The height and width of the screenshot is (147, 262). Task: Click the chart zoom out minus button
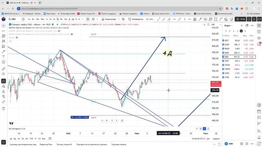[x=102, y=120]
